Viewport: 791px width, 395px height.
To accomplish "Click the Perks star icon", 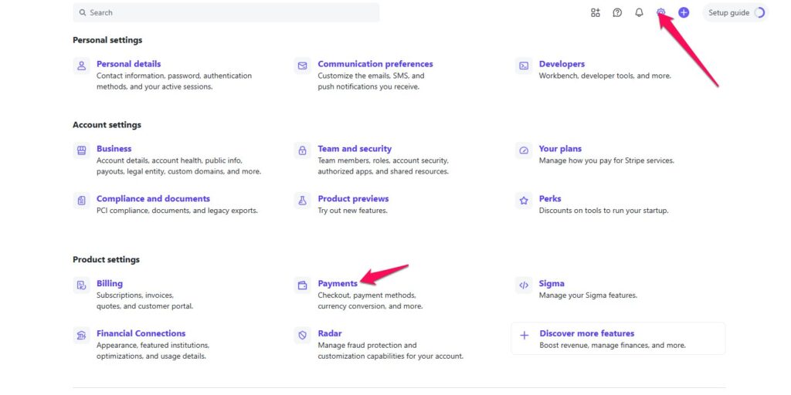I will (x=524, y=201).
